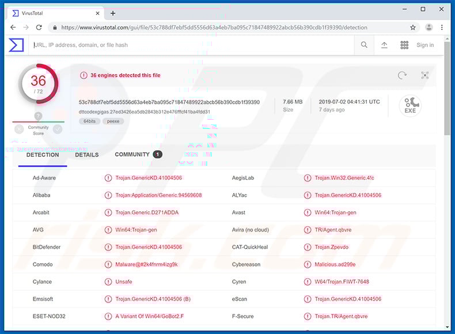Click the scrollbar down arrow
Screen dimensions: 455x334
click(447, 327)
